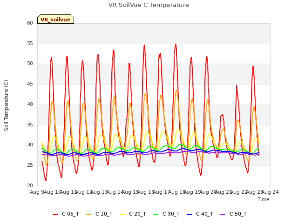This screenshot has width=298, height=223.
Task: Click the 30 y-axis tick label
Action: point(30,145)
